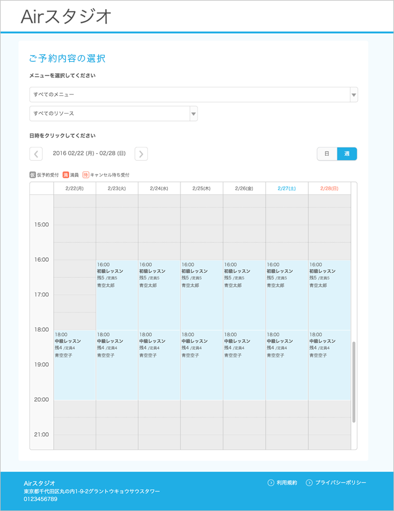Click the 2016 02/22 (月) - 02/28 (日) date range
Image resolution: width=394 pixels, height=511 pixels.
[89, 153]
